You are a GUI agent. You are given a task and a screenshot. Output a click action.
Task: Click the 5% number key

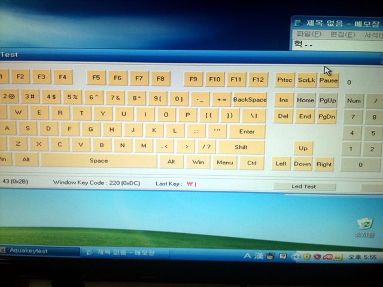coord(72,97)
